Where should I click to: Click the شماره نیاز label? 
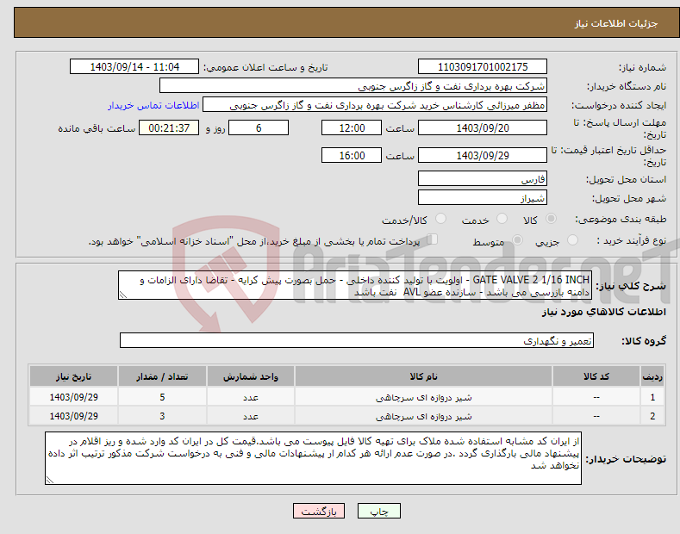click(x=642, y=67)
